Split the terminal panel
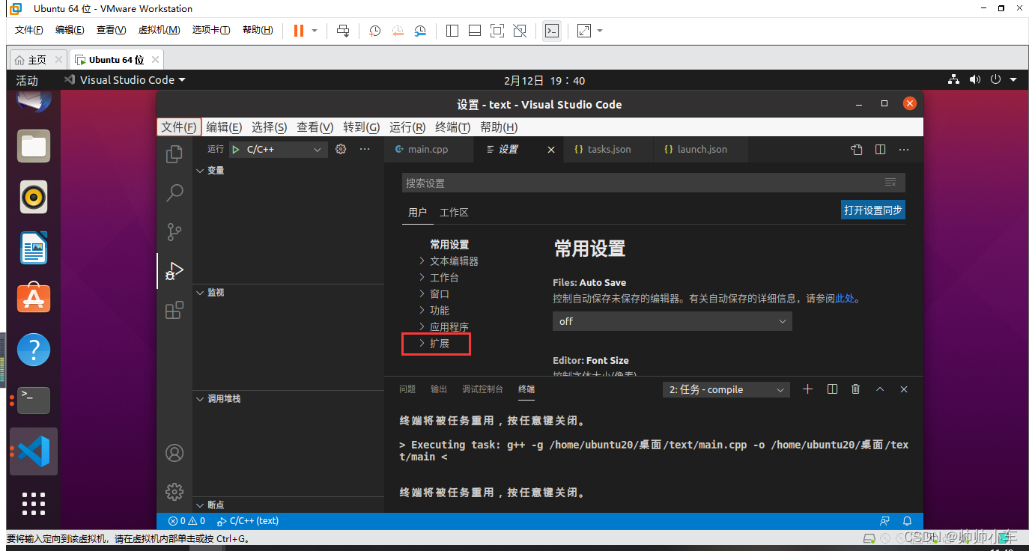This screenshot has height=551, width=1029. click(832, 389)
